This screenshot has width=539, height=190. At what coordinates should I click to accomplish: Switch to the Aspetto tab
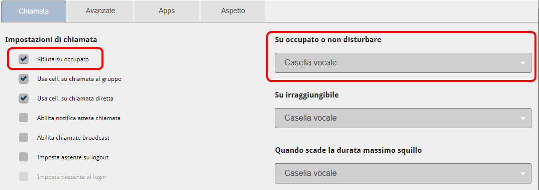pyautogui.click(x=233, y=11)
